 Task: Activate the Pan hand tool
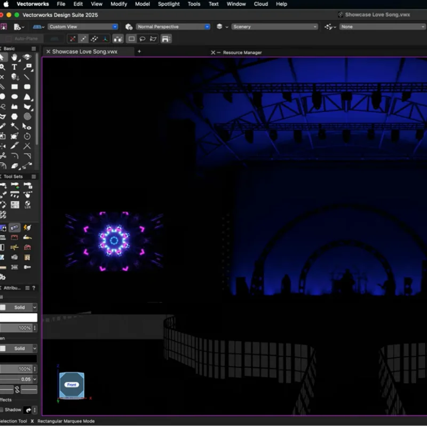click(14, 58)
